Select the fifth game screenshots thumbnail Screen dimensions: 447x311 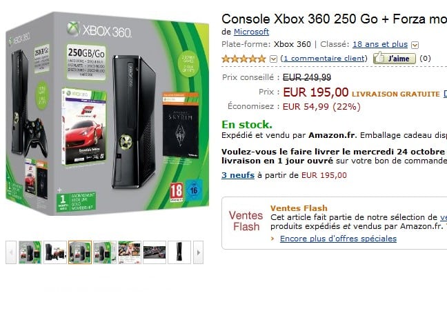(130, 252)
